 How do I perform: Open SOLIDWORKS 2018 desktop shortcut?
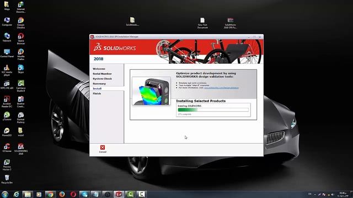pos(21,149)
